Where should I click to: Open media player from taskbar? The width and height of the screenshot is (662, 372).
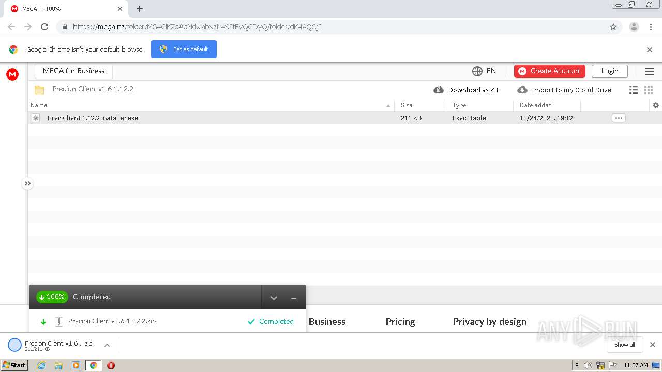pos(76,365)
